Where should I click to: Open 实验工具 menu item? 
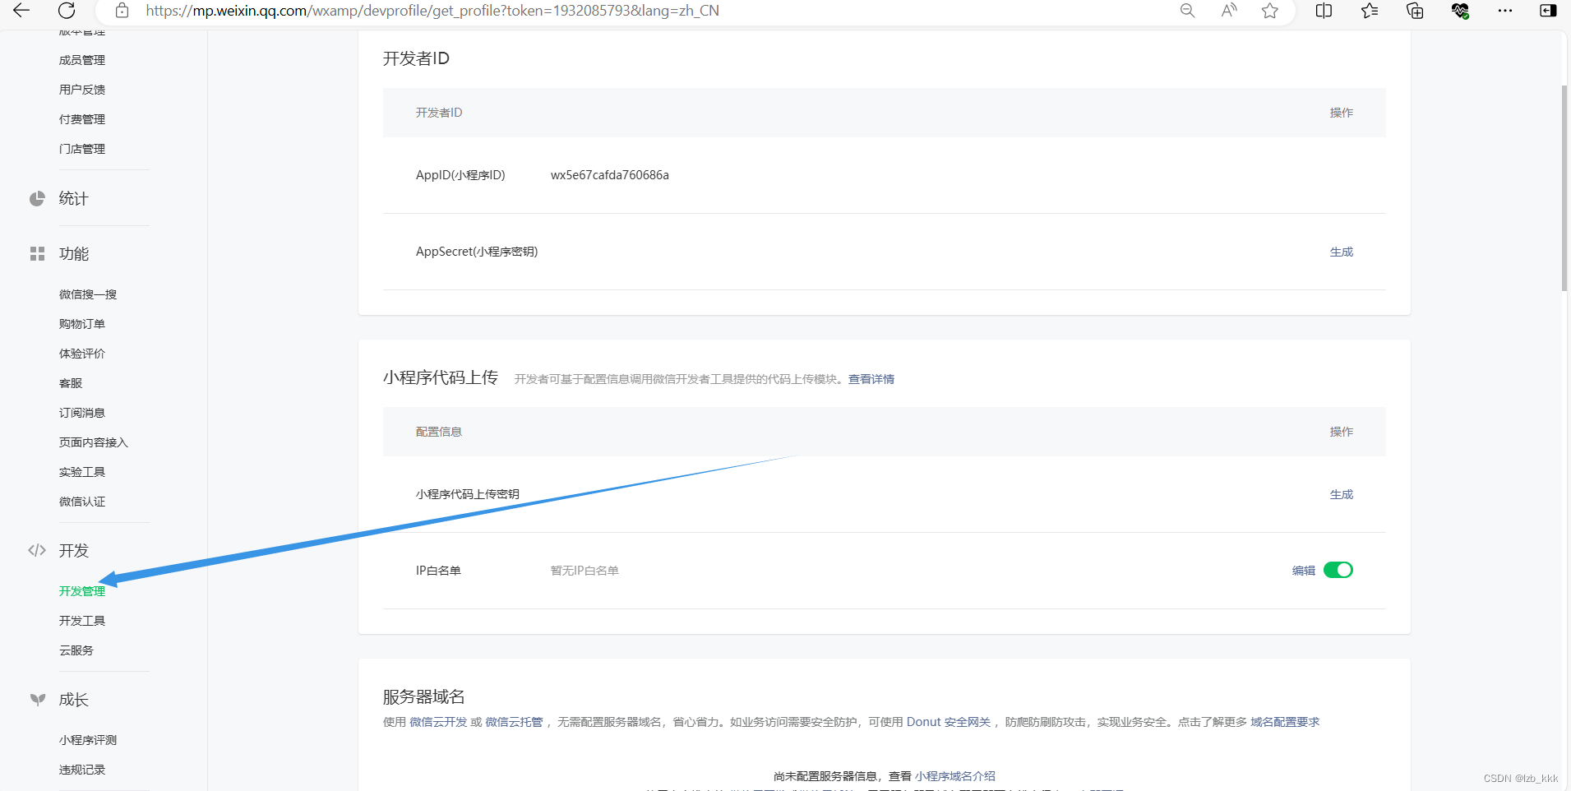click(x=82, y=472)
